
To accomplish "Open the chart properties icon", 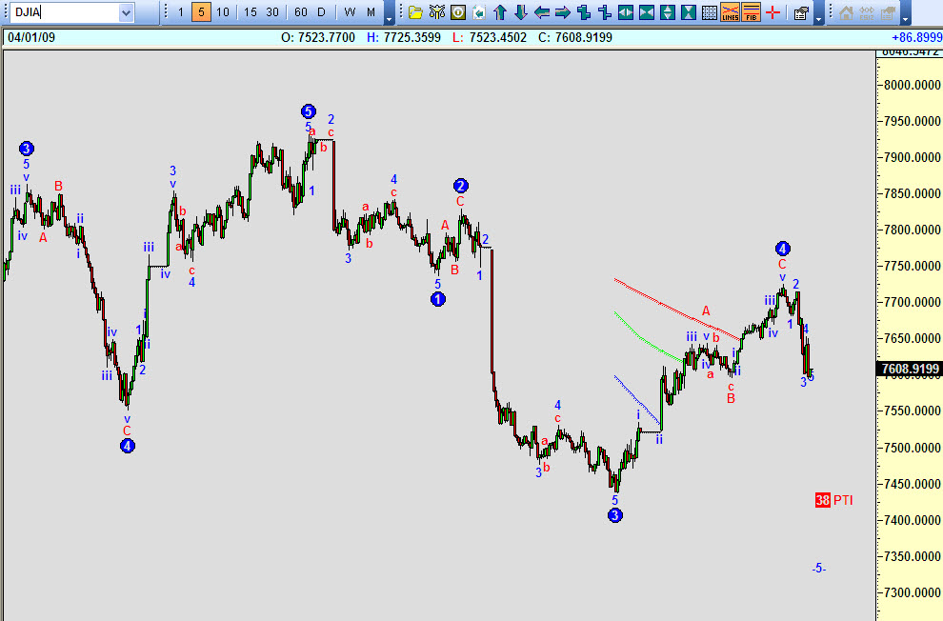I will [x=800, y=12].
